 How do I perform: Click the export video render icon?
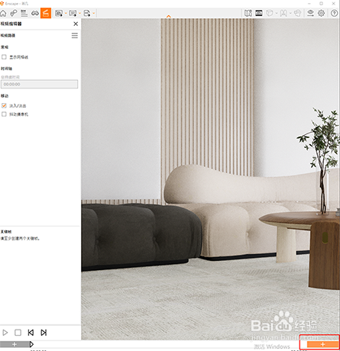click(73, 13)
